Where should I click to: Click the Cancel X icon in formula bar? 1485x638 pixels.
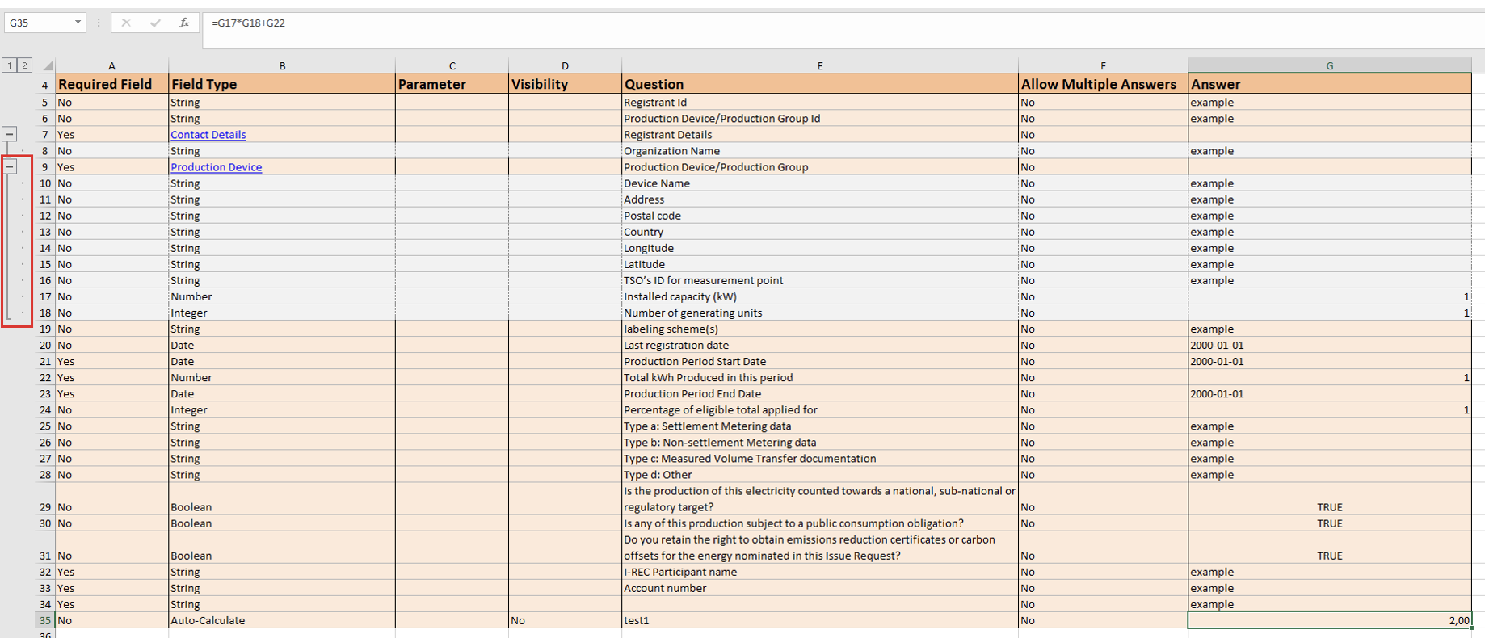click(126, 23)
